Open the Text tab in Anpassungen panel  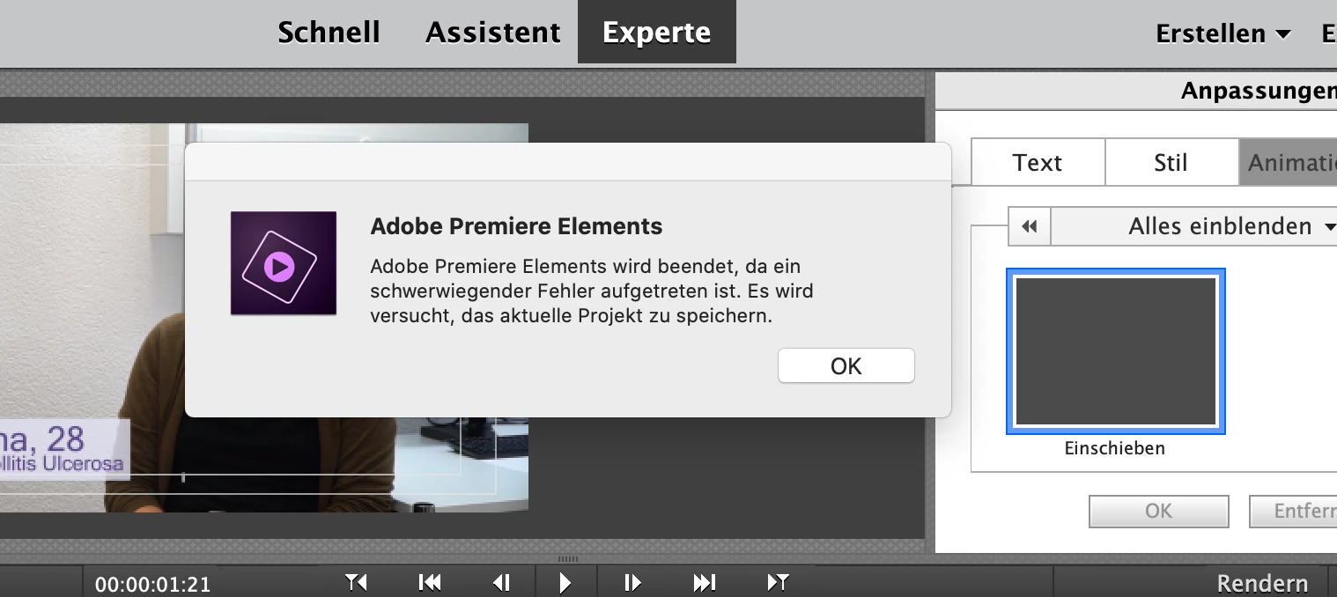(1038, 162)
